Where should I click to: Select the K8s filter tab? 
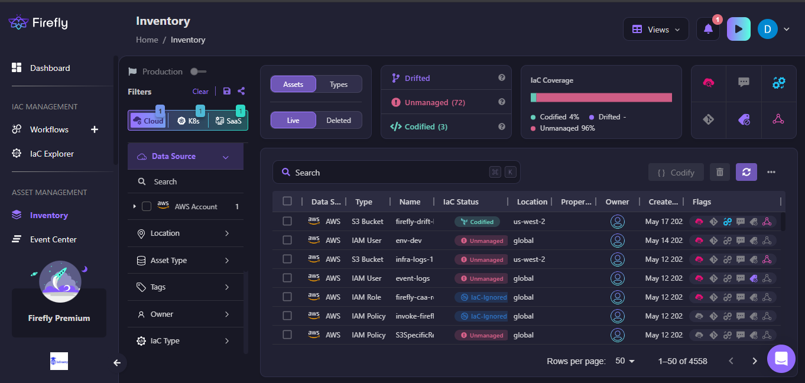[189, 121]
